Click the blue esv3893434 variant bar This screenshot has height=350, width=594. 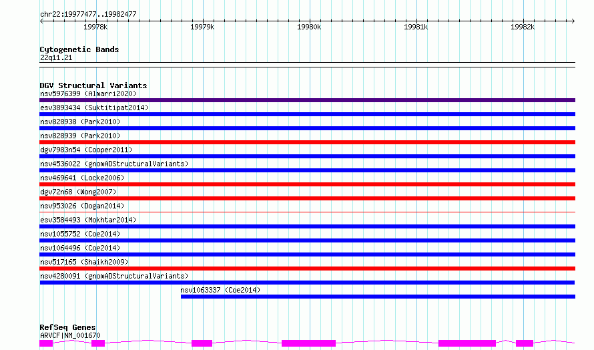click(307, 114)
